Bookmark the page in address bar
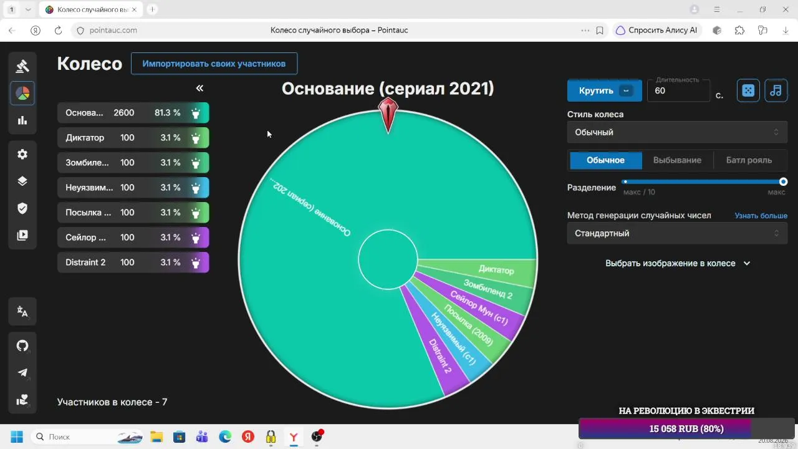This screenshot has width=798, height=449. point(600,30)
